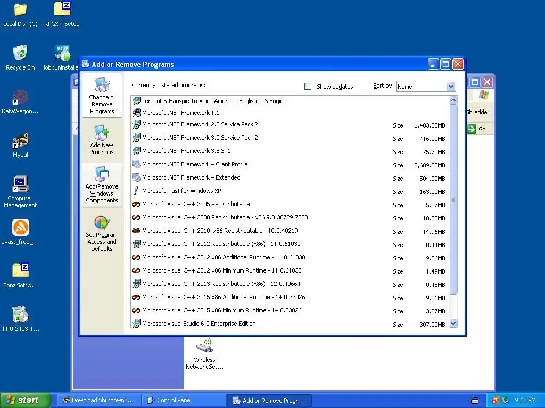Image resolution: width=545 pixels, height=408 pixels.
Task: Select 44.0.2403.1... desktop installer icon
Action: point(20,319)
